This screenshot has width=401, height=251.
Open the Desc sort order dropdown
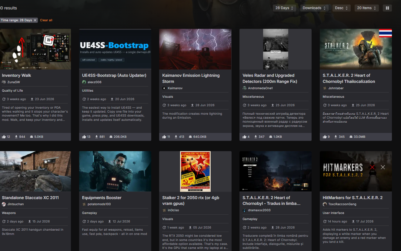[341, 8]
